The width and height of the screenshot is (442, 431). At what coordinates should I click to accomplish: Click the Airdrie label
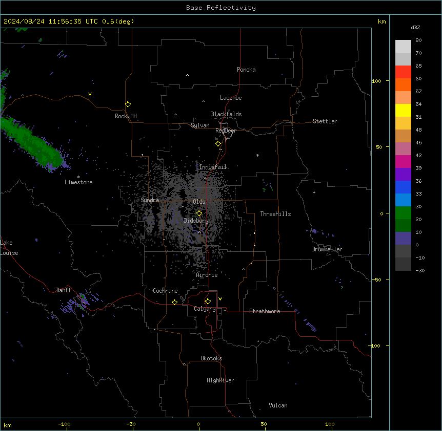click(x=207, y=275)
